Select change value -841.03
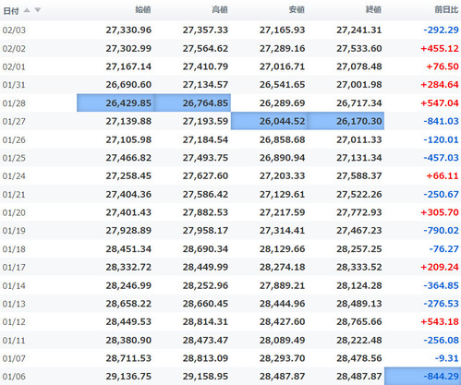461x385 pixels. pyautogui.click(x=442, y=121)
